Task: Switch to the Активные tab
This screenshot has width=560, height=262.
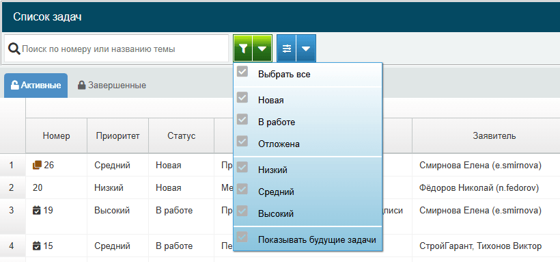Action: [36, 86]
